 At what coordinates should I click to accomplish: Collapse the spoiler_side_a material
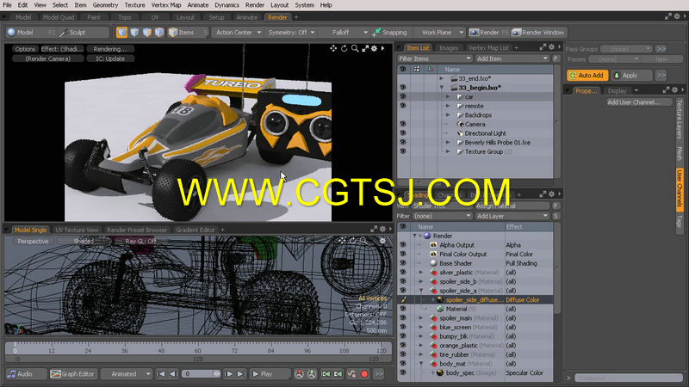point(421,291)
